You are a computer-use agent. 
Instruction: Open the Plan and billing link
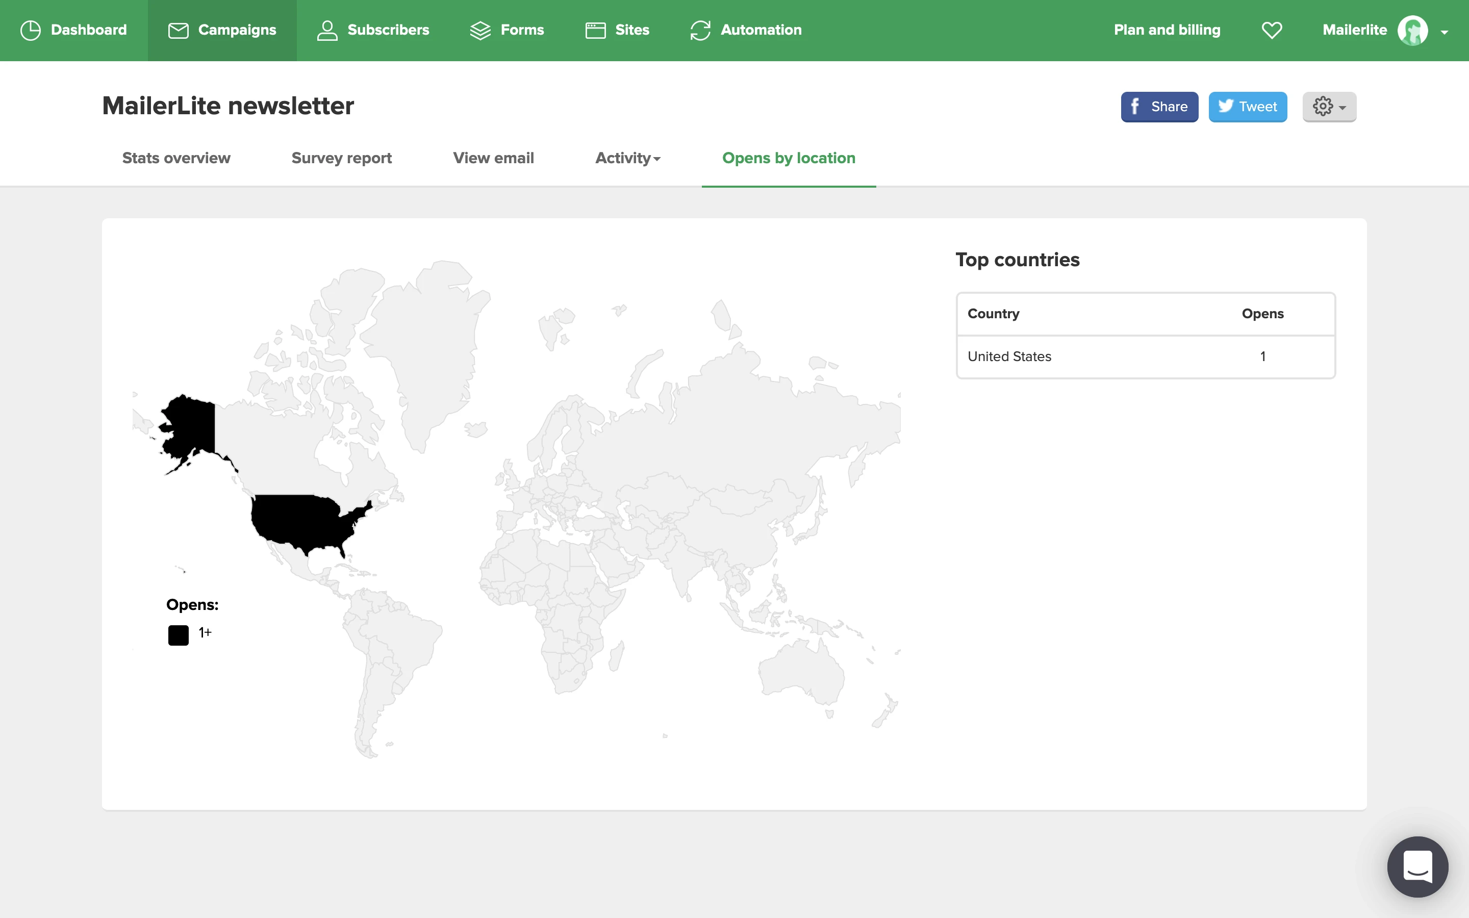[x=1167, y=31]
